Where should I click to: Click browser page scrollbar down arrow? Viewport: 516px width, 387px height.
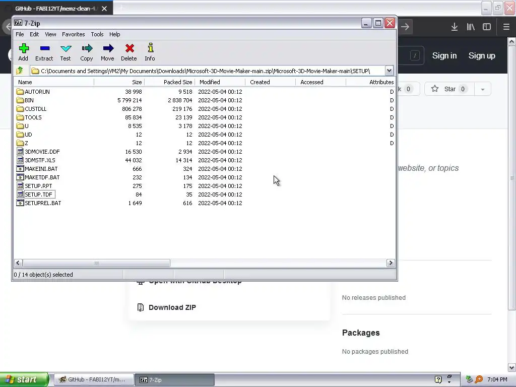click(x=512, y=367)
